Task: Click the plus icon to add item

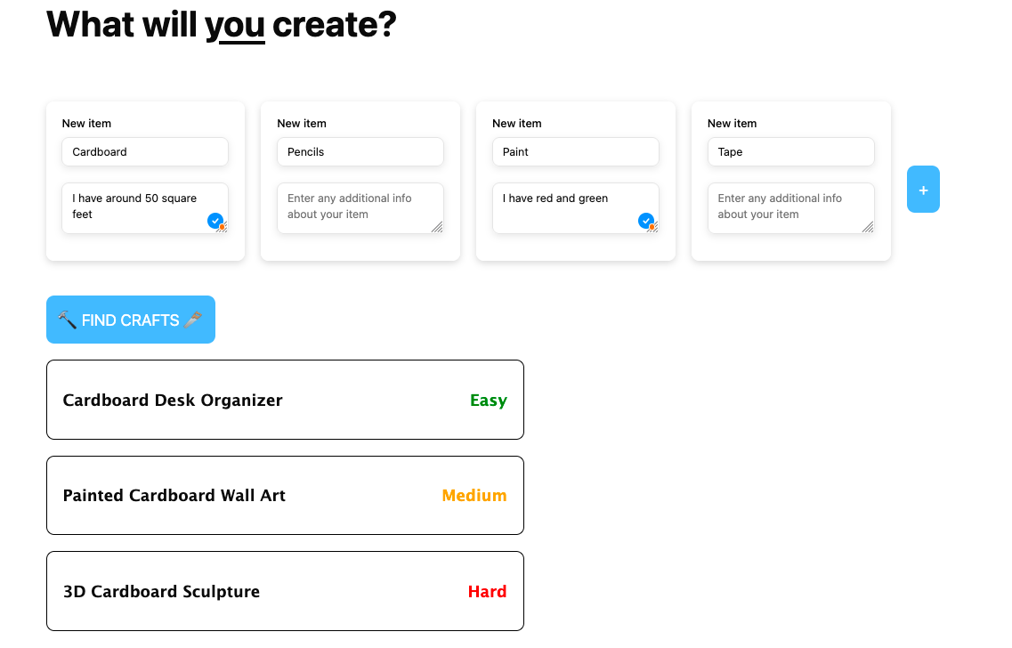Action: (923, 190)
